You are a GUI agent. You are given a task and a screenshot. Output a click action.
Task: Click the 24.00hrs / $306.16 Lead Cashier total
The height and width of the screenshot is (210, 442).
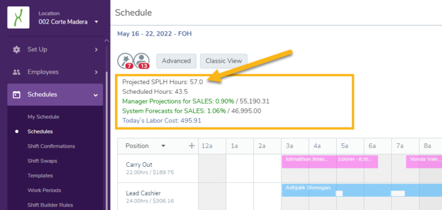(x=150, y=201)
